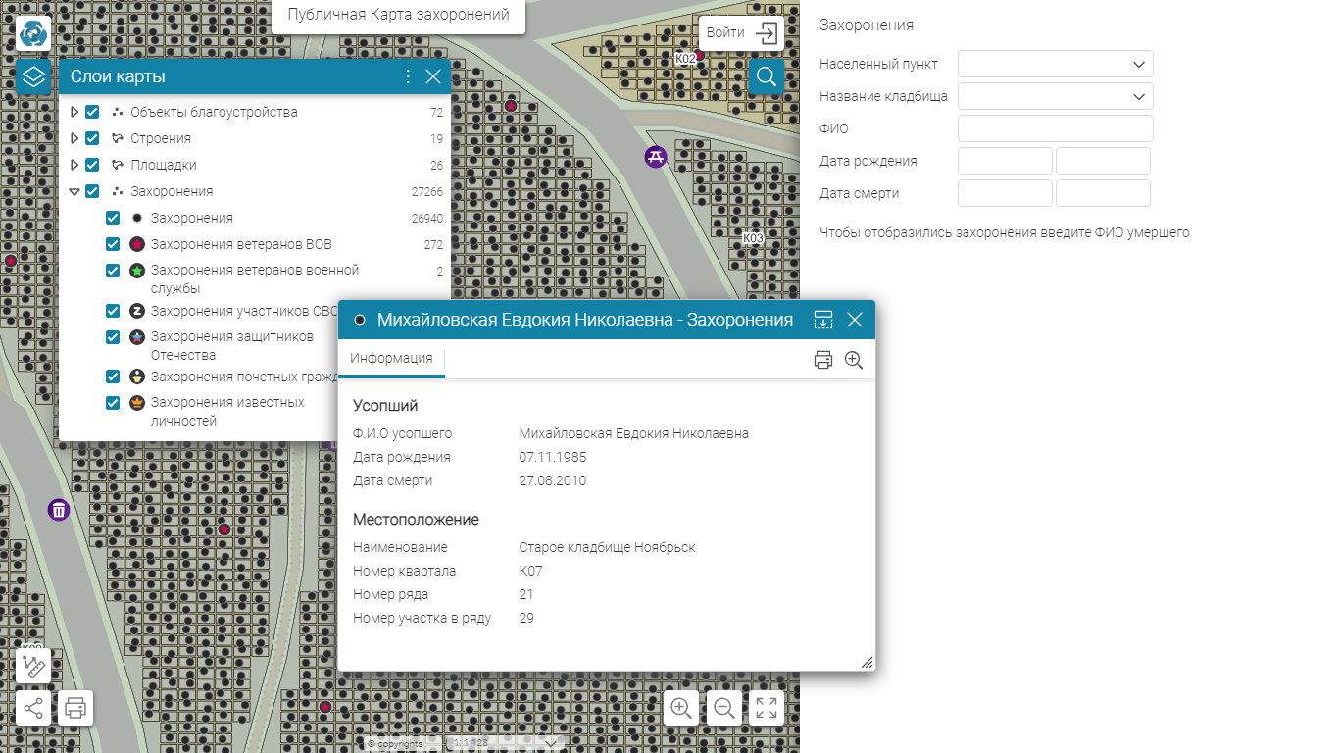Click the purple trash bin marker on map

pos(59,510)
